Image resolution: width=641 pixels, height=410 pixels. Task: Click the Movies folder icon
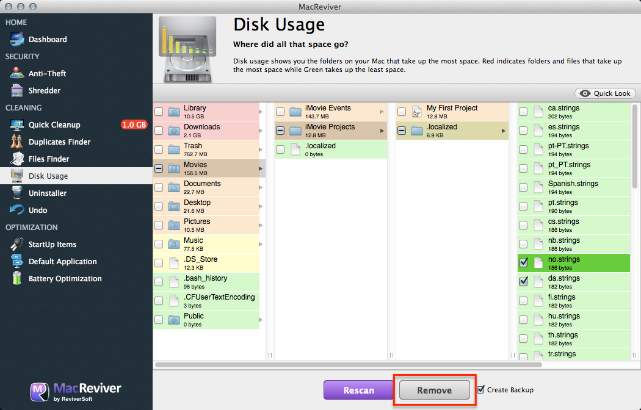click(x=174, y=168)
